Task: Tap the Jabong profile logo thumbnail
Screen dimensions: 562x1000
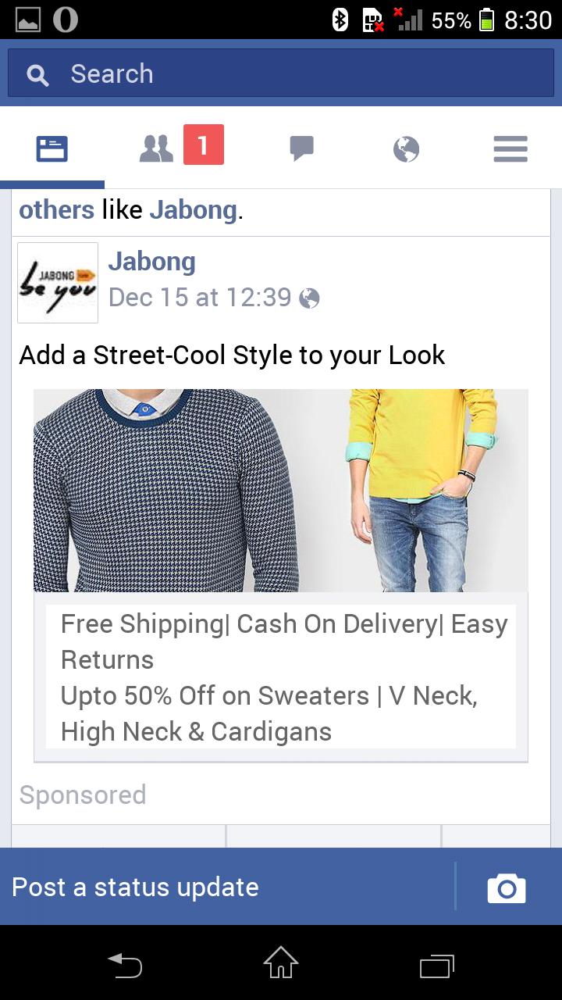Action: [58, 283]
